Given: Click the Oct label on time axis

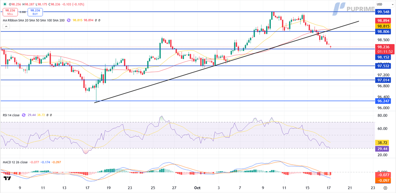Looking at the screenshot, I should pyautogui.click(x=198, y=188).
